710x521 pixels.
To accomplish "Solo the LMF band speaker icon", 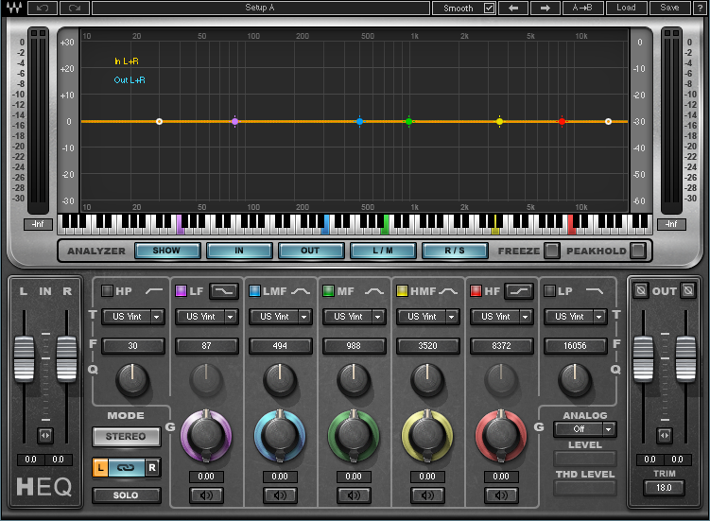I will pos(280,495).
